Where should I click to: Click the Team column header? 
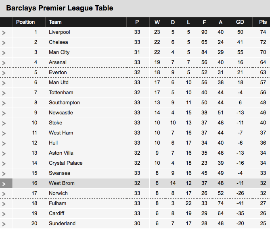(55, 22)
